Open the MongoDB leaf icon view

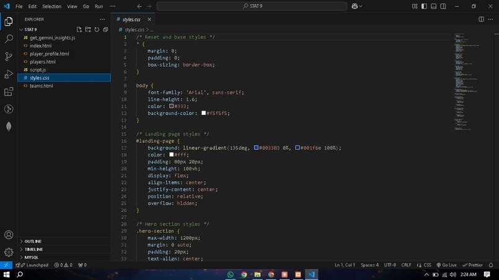[x=9, y=127]
